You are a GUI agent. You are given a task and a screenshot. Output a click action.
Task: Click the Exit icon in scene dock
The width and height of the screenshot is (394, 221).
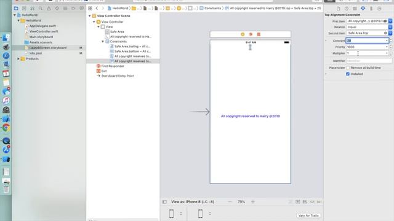point(259,34)
